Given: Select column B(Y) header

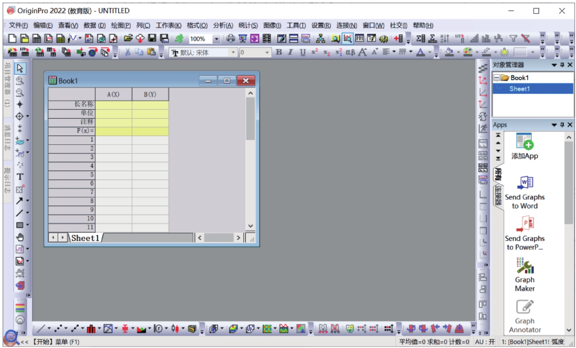Looking at the screenshot, I should [150, 94].
